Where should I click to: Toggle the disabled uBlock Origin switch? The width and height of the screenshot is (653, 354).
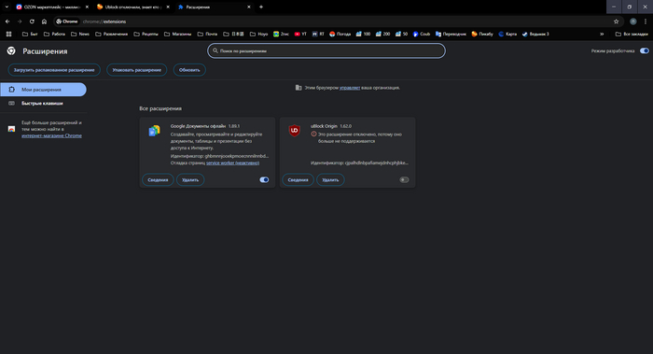coord(404,179)
